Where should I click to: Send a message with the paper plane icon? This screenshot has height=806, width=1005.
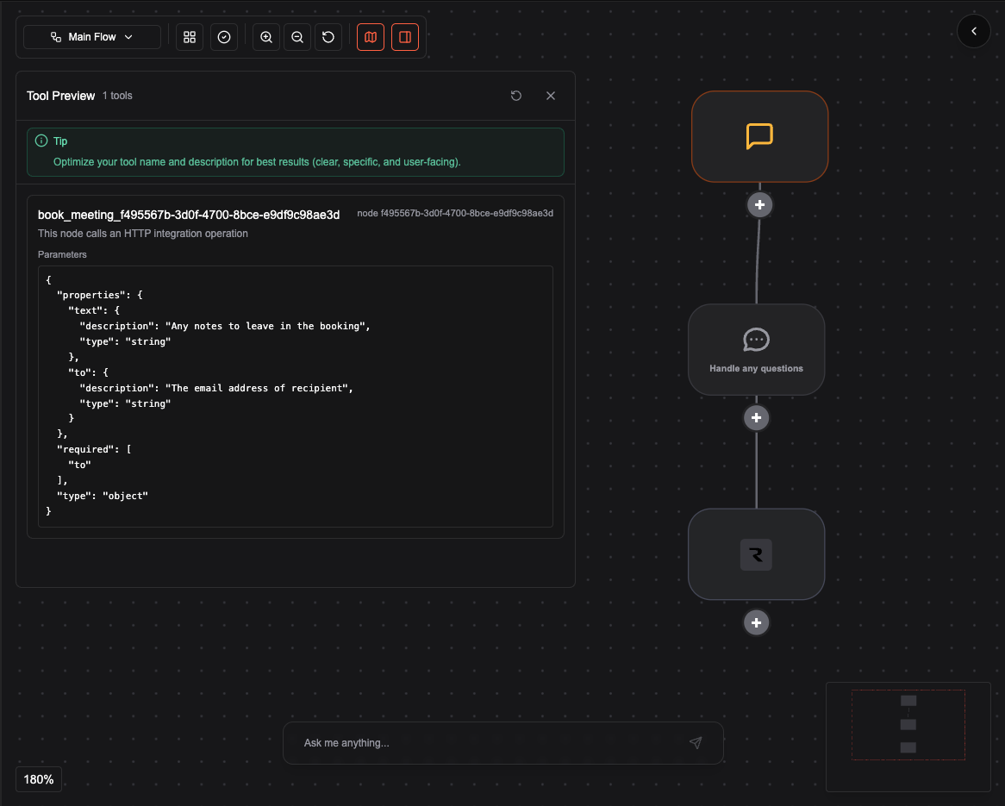coord(696,742)
